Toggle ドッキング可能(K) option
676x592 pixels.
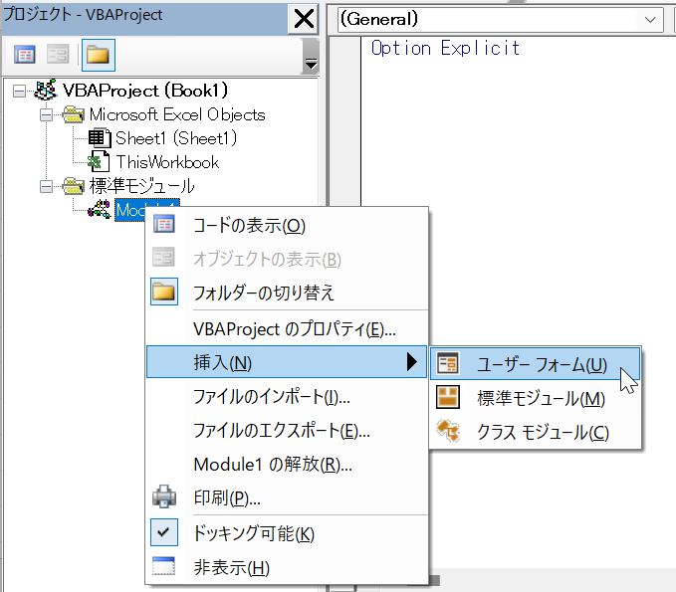coord(287,533)
